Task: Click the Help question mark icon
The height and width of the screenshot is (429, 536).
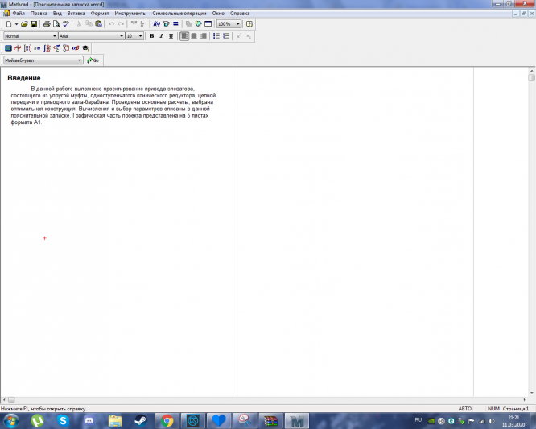Action: pos(249,24)
